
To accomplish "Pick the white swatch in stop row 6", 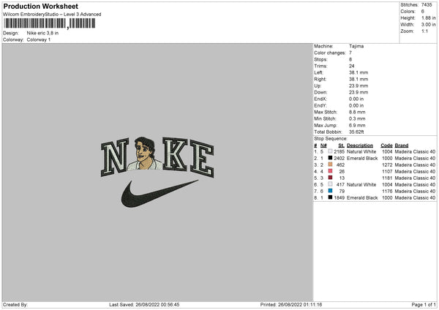I will pos(331,184).
